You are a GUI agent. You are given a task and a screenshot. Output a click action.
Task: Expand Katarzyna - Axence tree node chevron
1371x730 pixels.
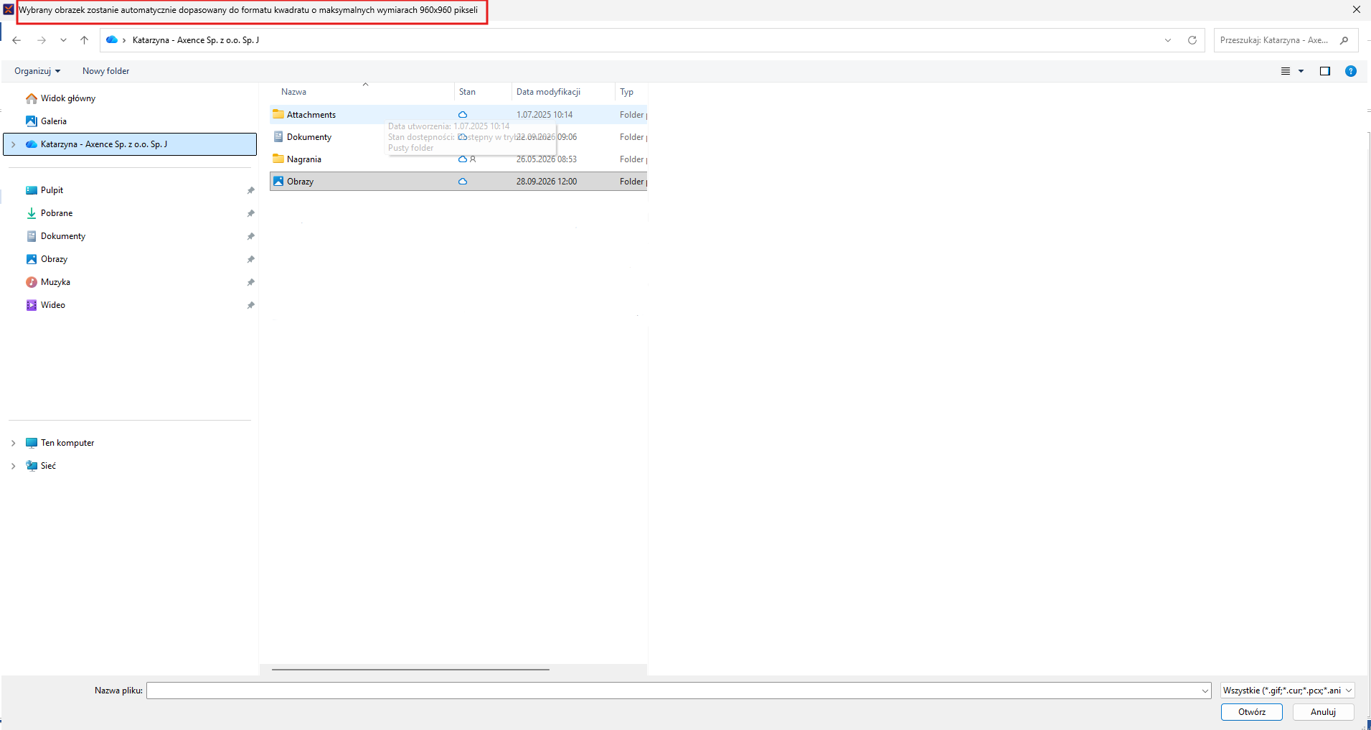[13, 144]
